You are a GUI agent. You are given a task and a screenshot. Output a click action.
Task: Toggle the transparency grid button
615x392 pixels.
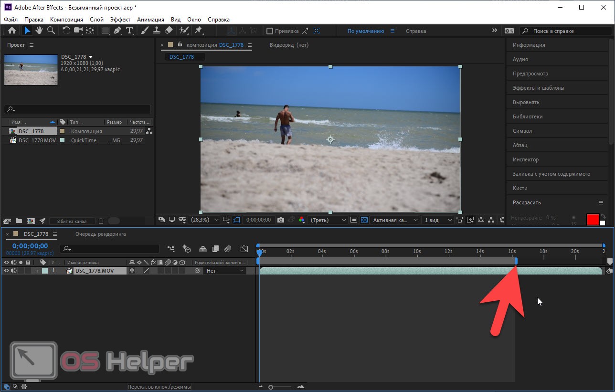[364, 220]
